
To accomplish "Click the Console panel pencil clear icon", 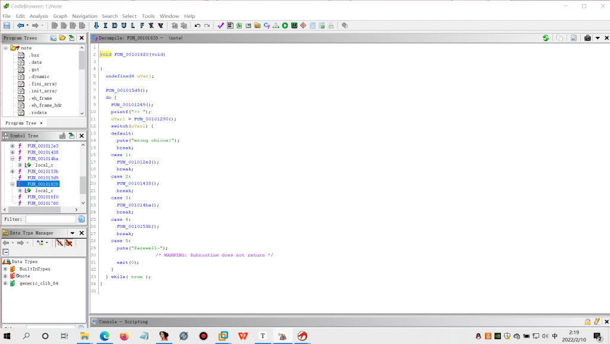I will point(597,321).
